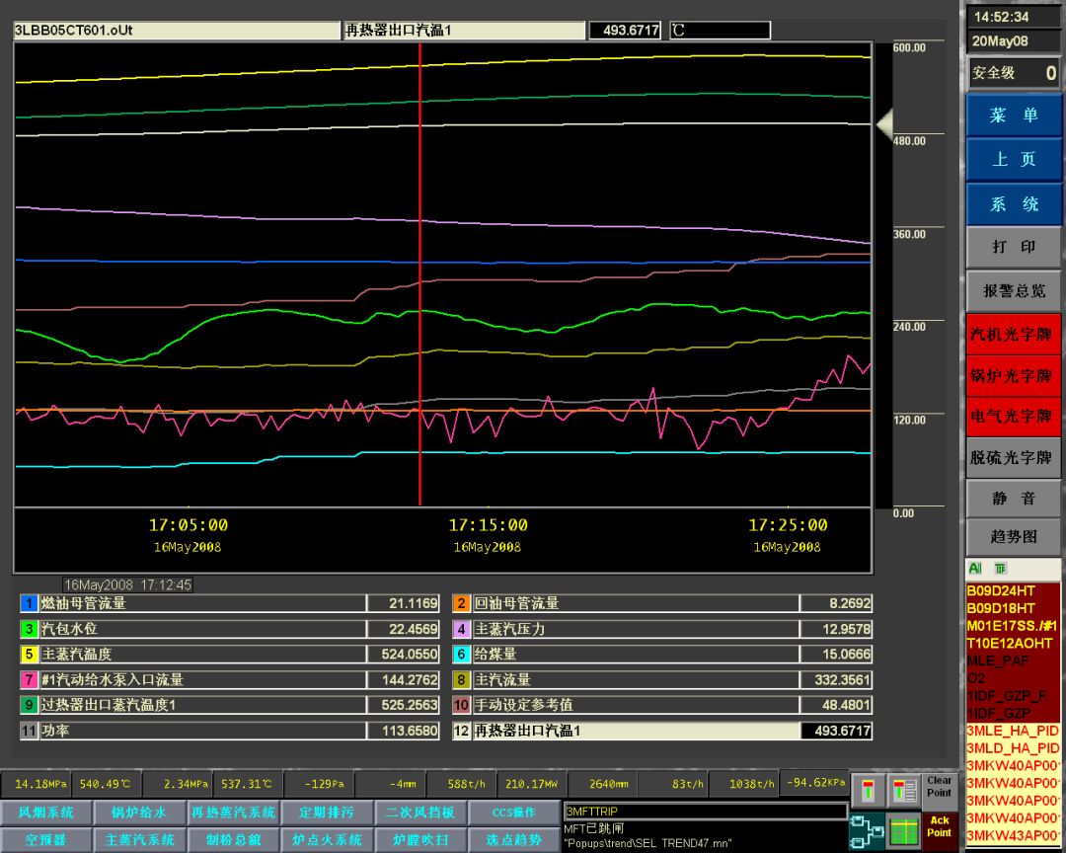This screenshot has width=1066, height=853.
Task: Select pen 3 green swatch 汽包水位
Action: pyautogui.click(x=29, y=629)
